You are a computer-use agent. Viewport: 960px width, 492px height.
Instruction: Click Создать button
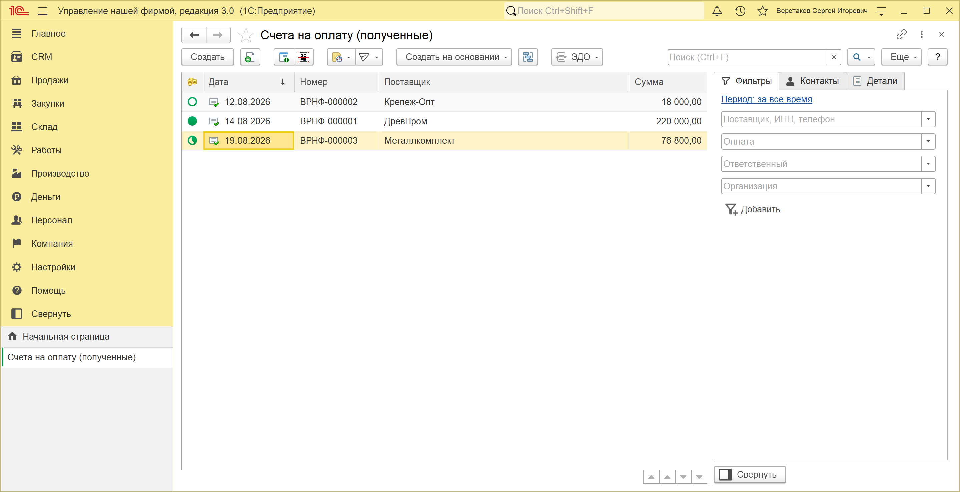point(207,57)
